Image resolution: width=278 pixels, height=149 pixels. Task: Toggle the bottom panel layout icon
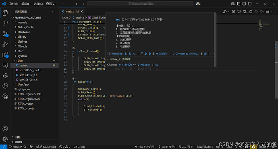click(x=244, y=4)
